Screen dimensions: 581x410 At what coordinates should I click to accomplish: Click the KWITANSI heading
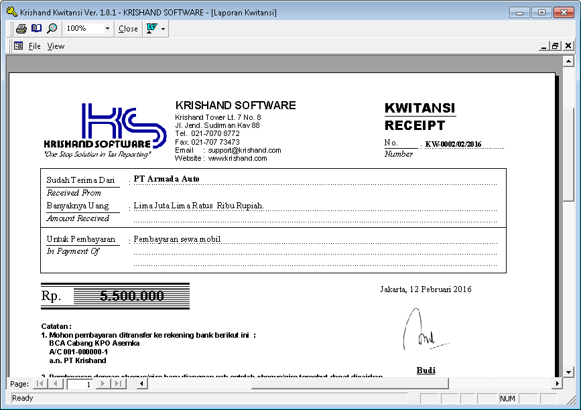click(419, 108)
